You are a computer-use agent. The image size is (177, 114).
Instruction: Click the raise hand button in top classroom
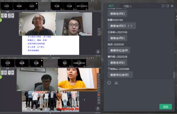point(98,52)
